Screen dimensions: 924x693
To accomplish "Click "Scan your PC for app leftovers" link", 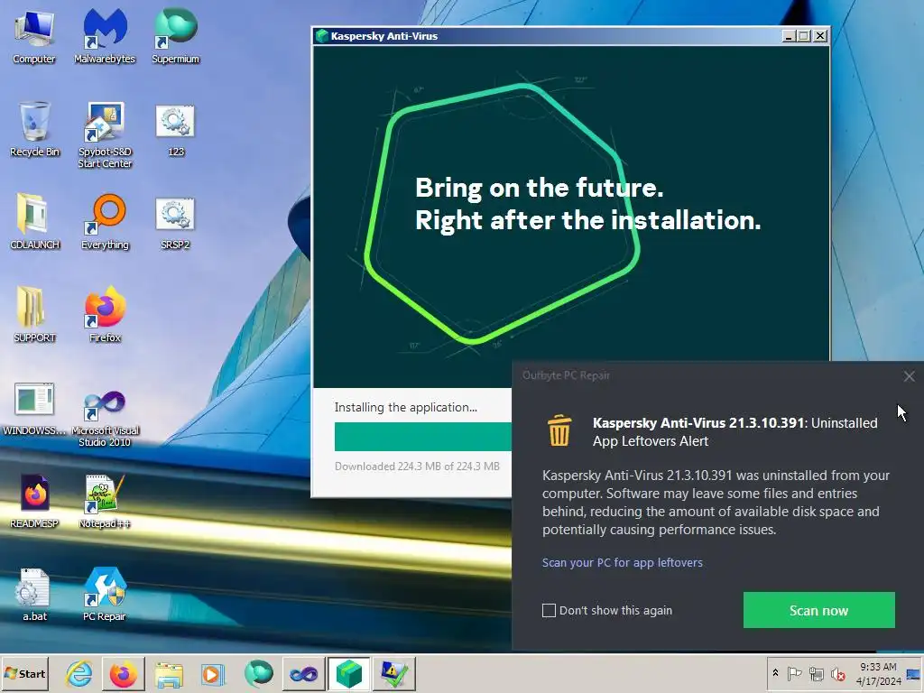I will 623,563.
